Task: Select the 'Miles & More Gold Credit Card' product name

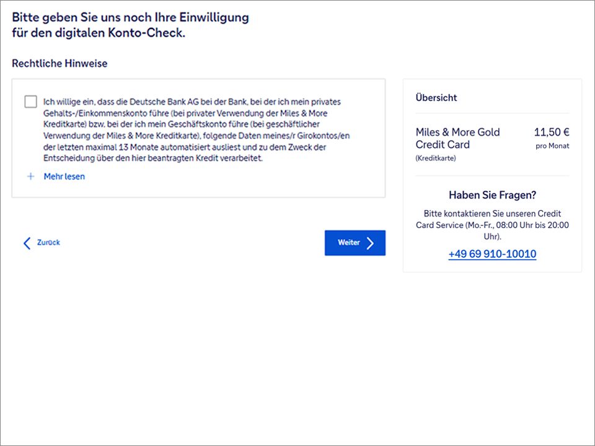Action: pos(457,138)
